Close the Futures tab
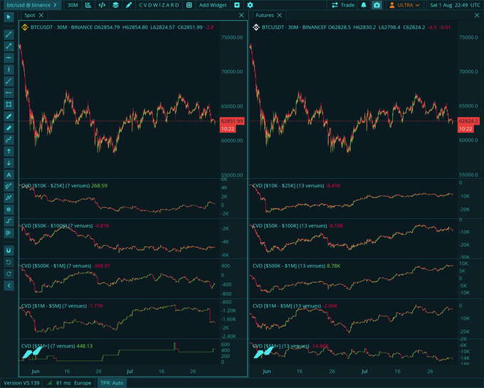Image resolution: width=484 pixels, height=388 pixels. (x=280, y=15)
